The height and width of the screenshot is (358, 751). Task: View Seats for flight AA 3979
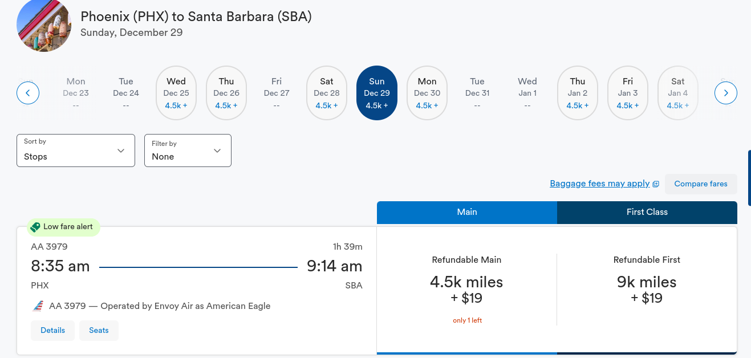tap(99, 331)
